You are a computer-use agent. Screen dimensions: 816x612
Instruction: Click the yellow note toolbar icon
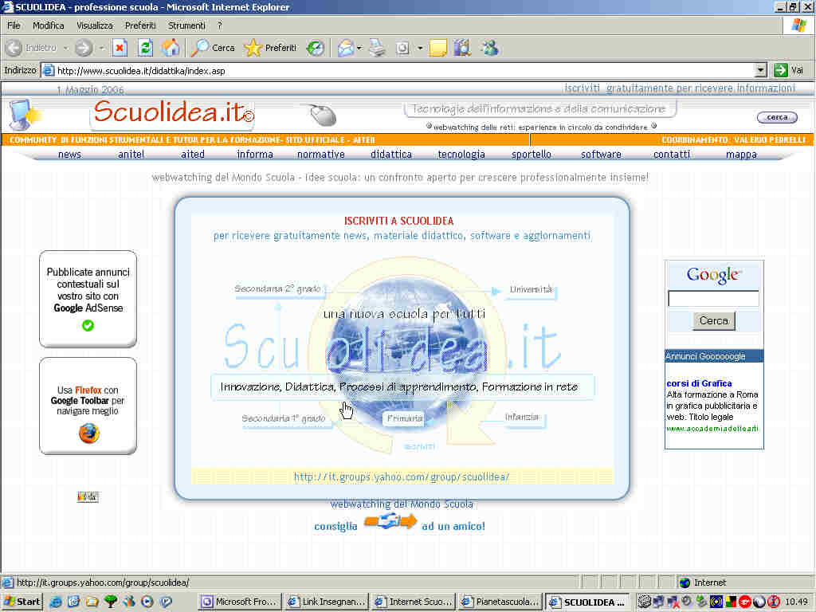tap(437, 48)
